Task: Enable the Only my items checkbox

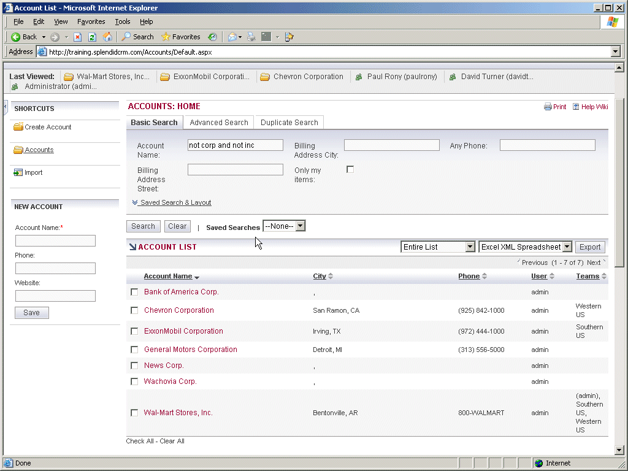Action: (350, 169)
